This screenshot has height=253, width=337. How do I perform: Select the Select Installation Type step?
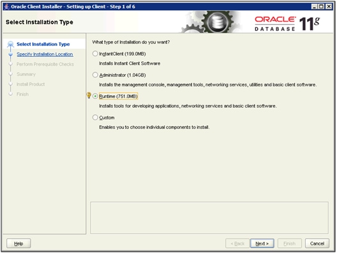[x=43, y=44]
